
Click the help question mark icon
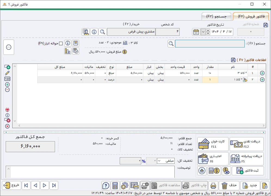(106, 186)
